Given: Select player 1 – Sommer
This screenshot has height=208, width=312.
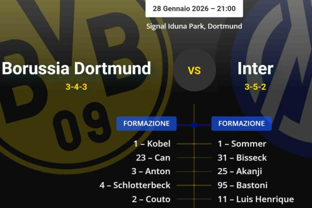Looking at the screenshot, I should 242,143.
